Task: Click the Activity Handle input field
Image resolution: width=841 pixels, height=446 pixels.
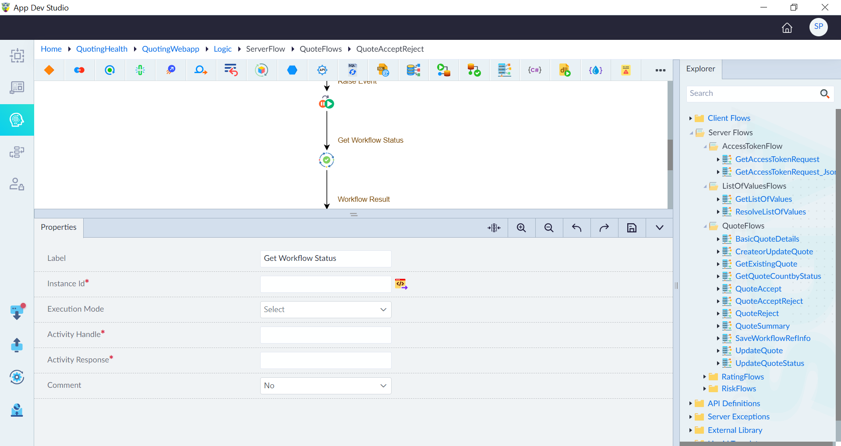Action: click(x=325, y=335)
